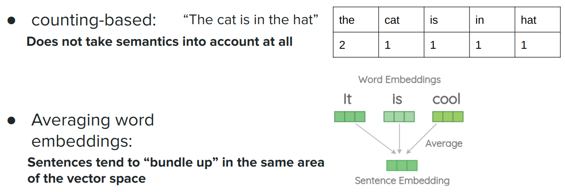565x192 pixels.
Task: Select the "cat" table header cell
Action: [401, 20]
